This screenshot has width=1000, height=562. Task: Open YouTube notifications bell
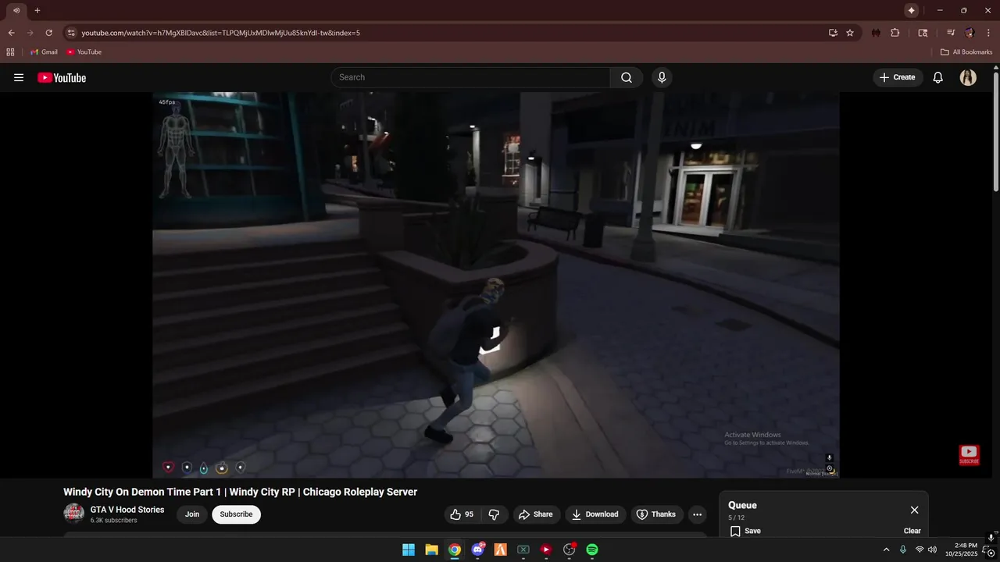pos(938,77)
